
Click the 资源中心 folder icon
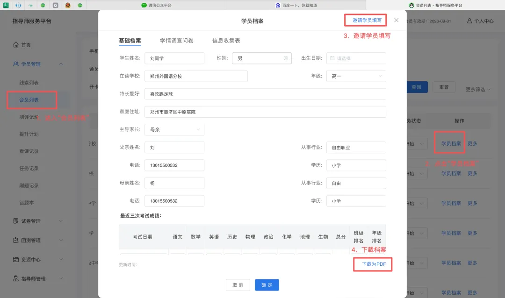coord(16,259)
